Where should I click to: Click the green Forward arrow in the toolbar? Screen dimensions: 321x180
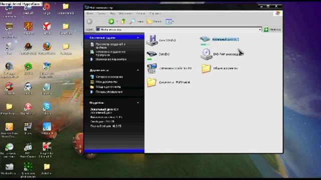(x=111, y=21)
